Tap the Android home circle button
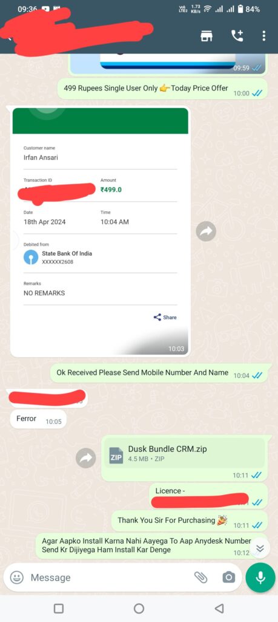 click(139, 608)
